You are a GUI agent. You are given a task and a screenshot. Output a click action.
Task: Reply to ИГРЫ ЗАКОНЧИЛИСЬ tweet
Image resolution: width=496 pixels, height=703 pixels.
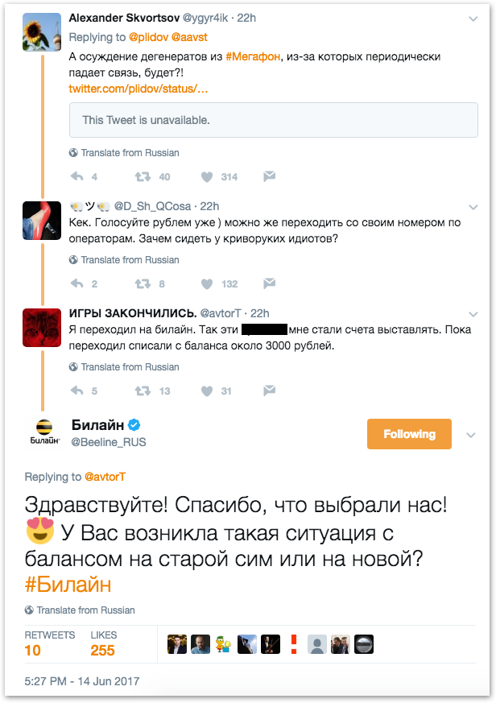pyautogui.click(x=78, y=391)
